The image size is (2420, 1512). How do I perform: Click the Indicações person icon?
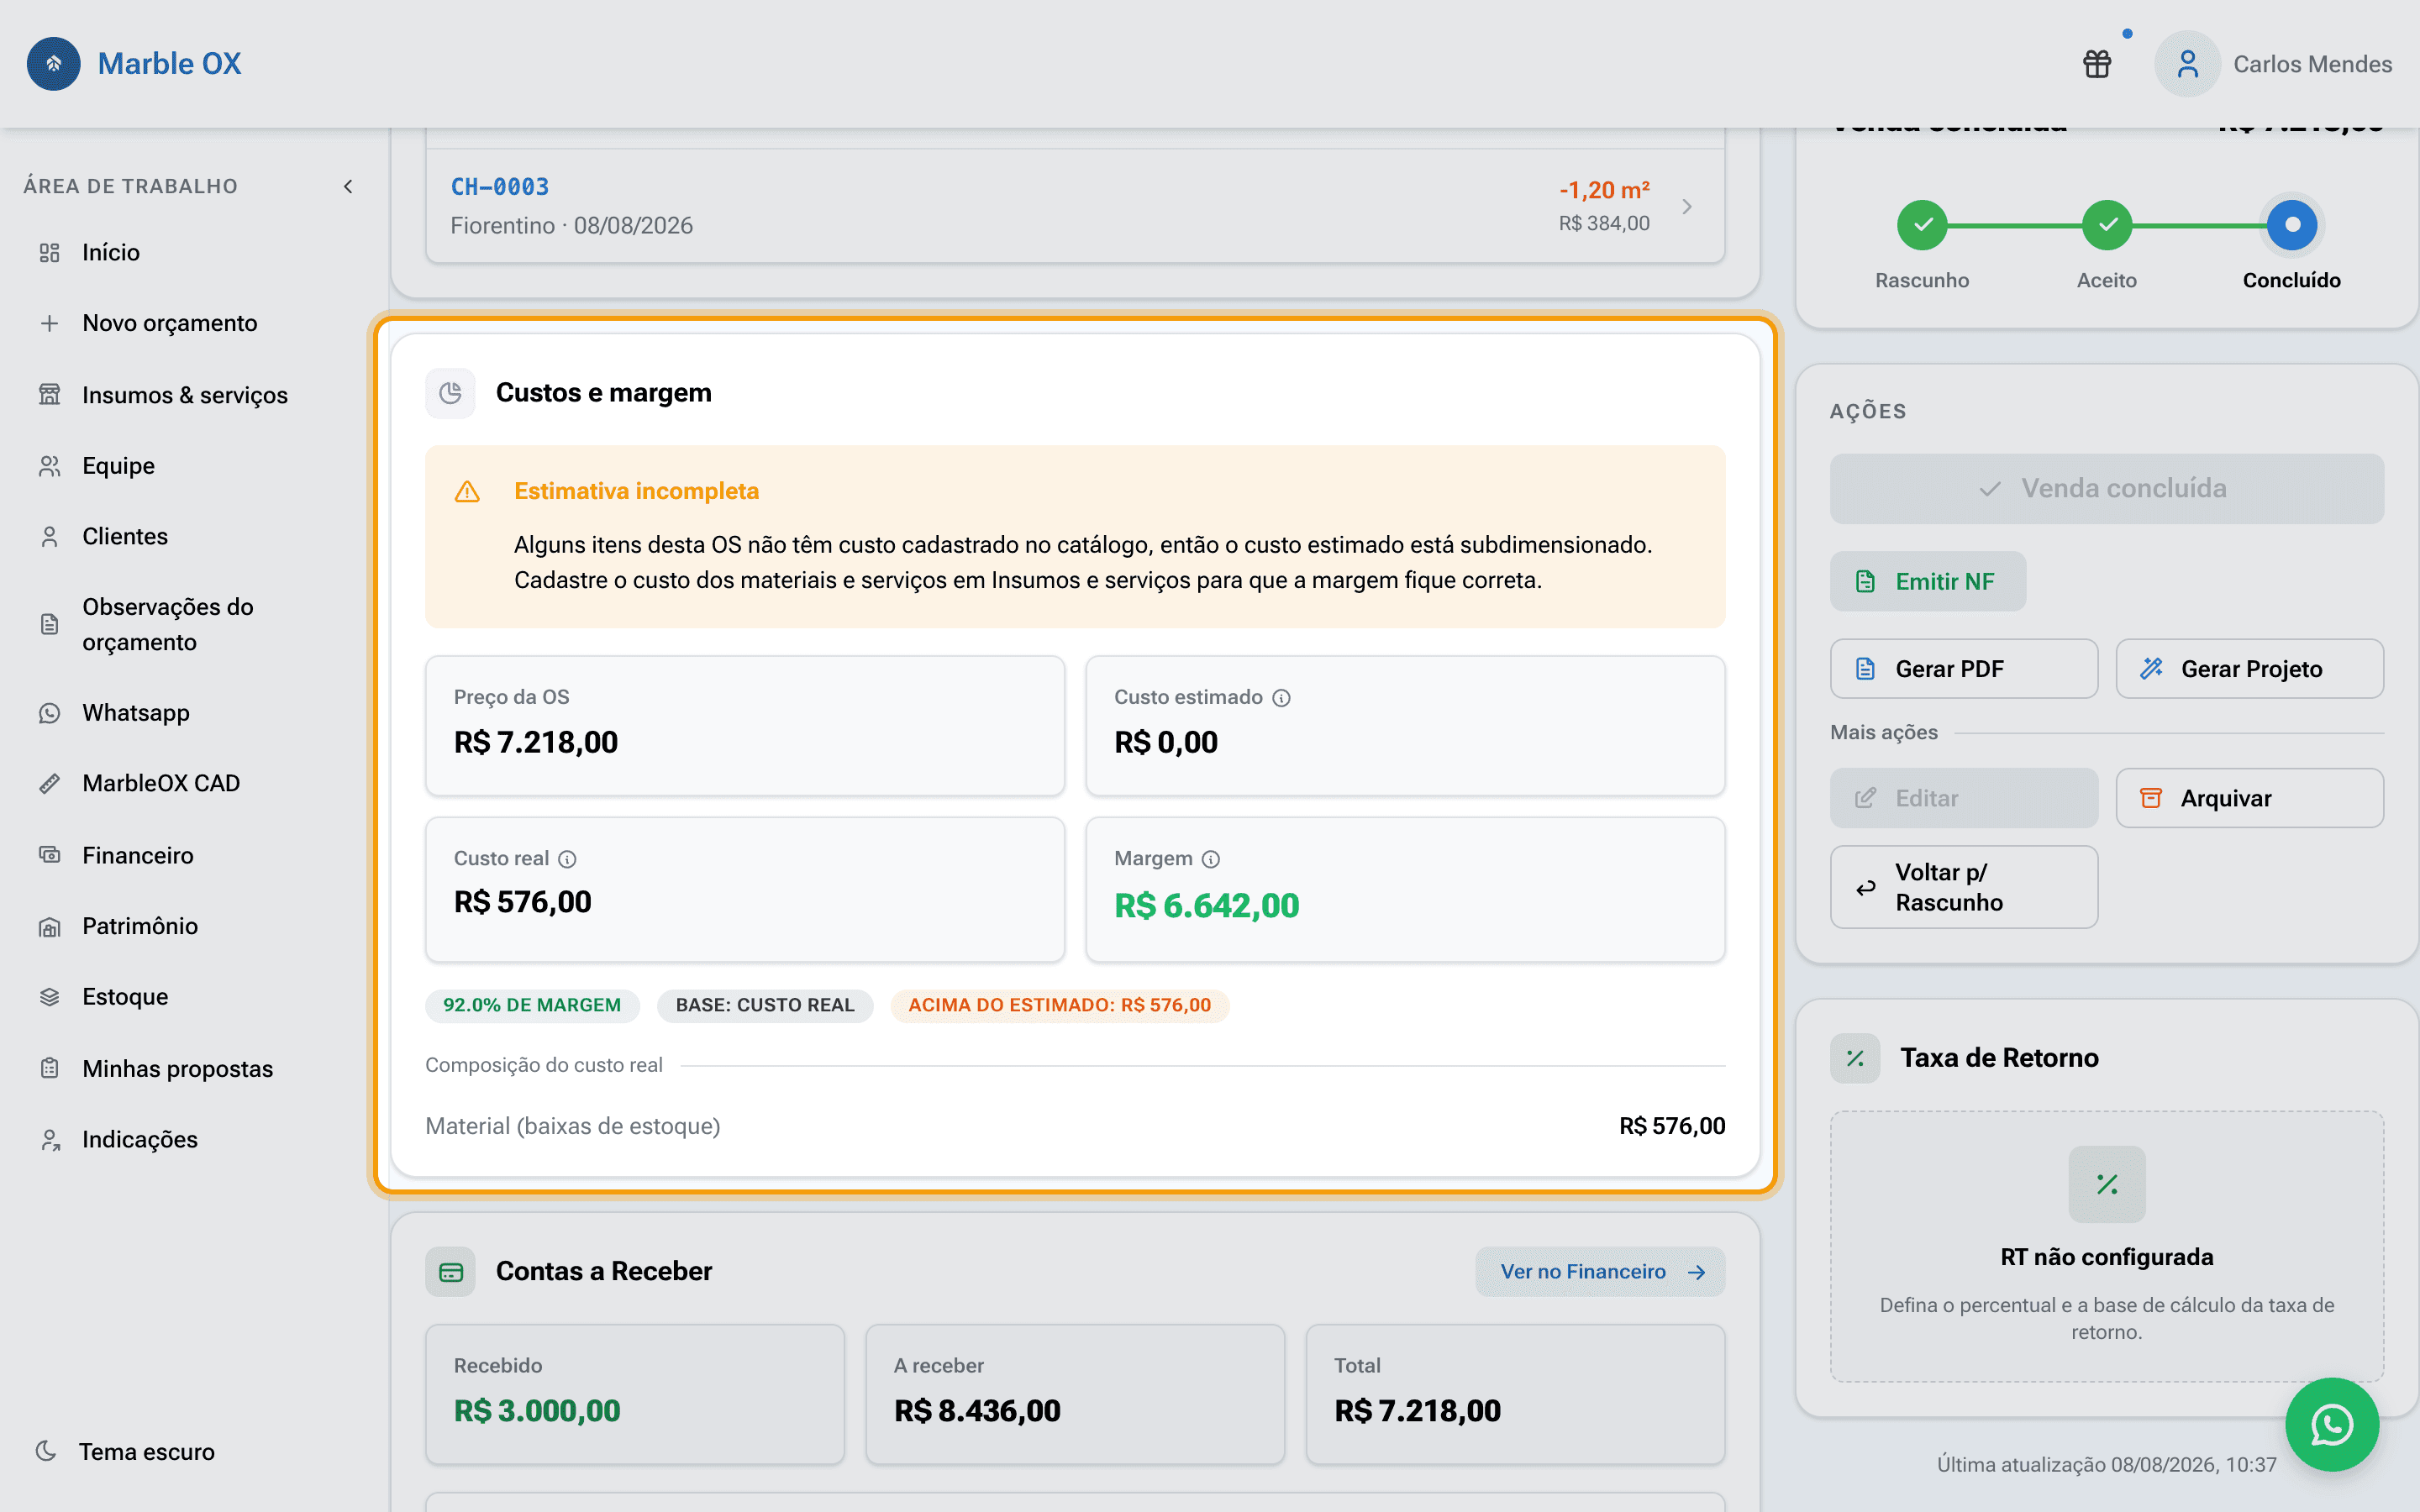coord(49,1139)
